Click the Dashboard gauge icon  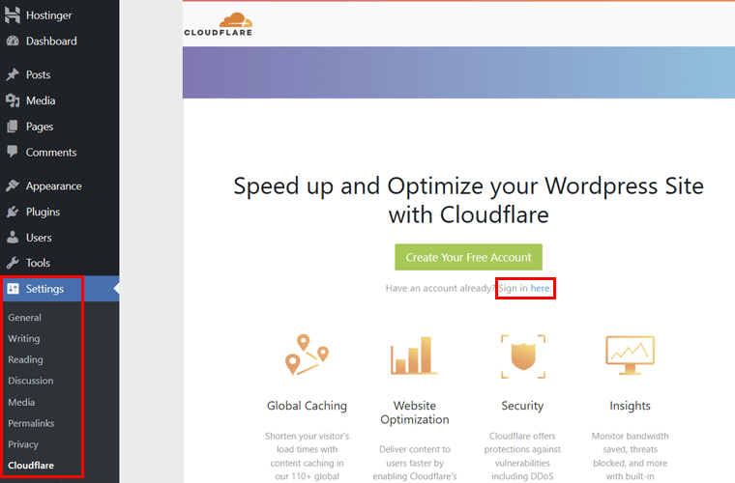[x=13, y=41]
